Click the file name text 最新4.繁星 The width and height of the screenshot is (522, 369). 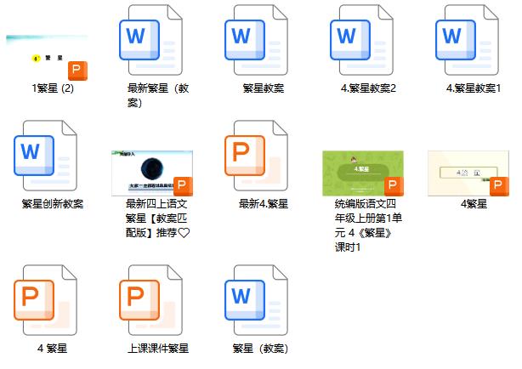[264, 204]
